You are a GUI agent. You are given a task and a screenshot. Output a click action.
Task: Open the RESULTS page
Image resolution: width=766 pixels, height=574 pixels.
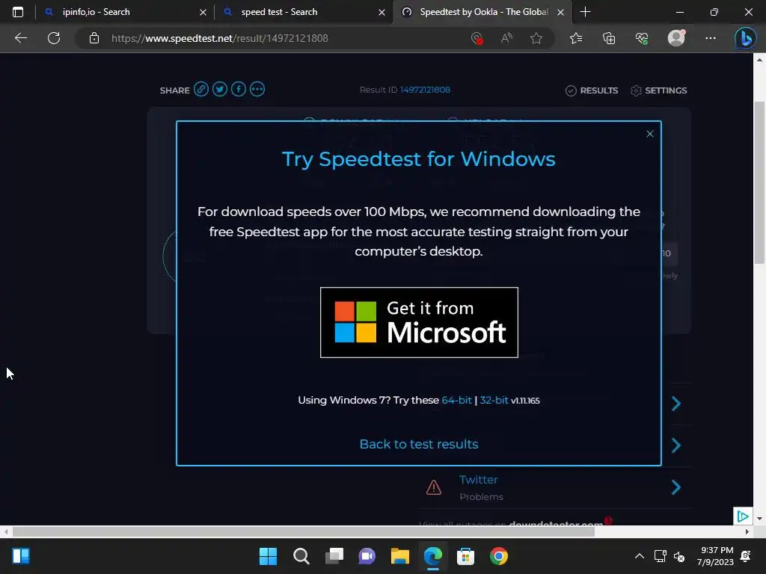pos(592,90)
